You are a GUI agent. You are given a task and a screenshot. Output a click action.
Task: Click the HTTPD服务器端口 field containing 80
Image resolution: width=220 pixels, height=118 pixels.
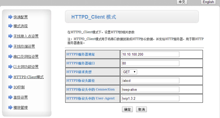pyautogui.click(x=151, y=63)
